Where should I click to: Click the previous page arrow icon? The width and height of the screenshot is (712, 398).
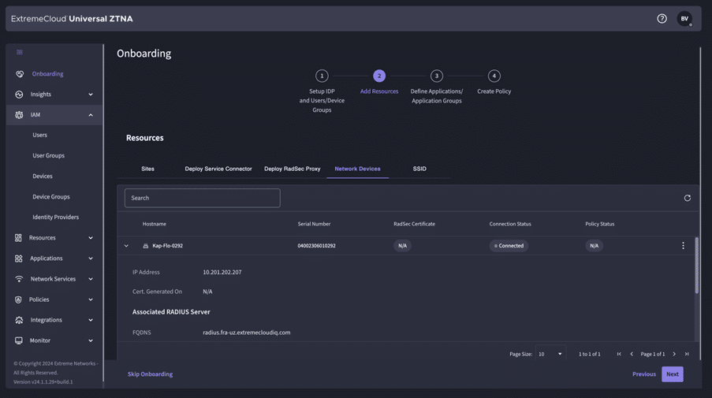point(632,354)
